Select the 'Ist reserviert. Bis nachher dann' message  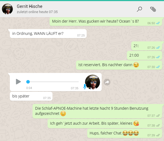109,65
